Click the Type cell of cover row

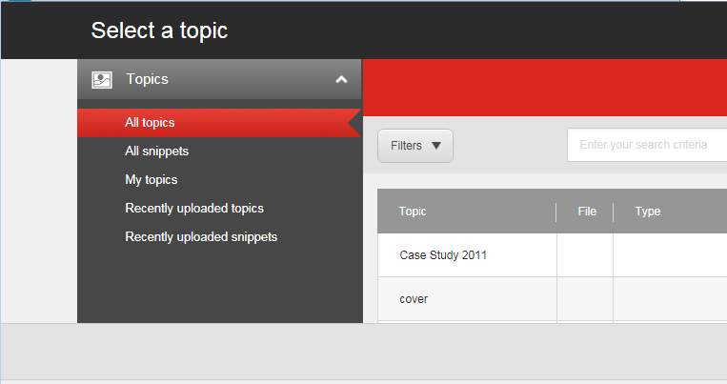click(x=670, y=299)
